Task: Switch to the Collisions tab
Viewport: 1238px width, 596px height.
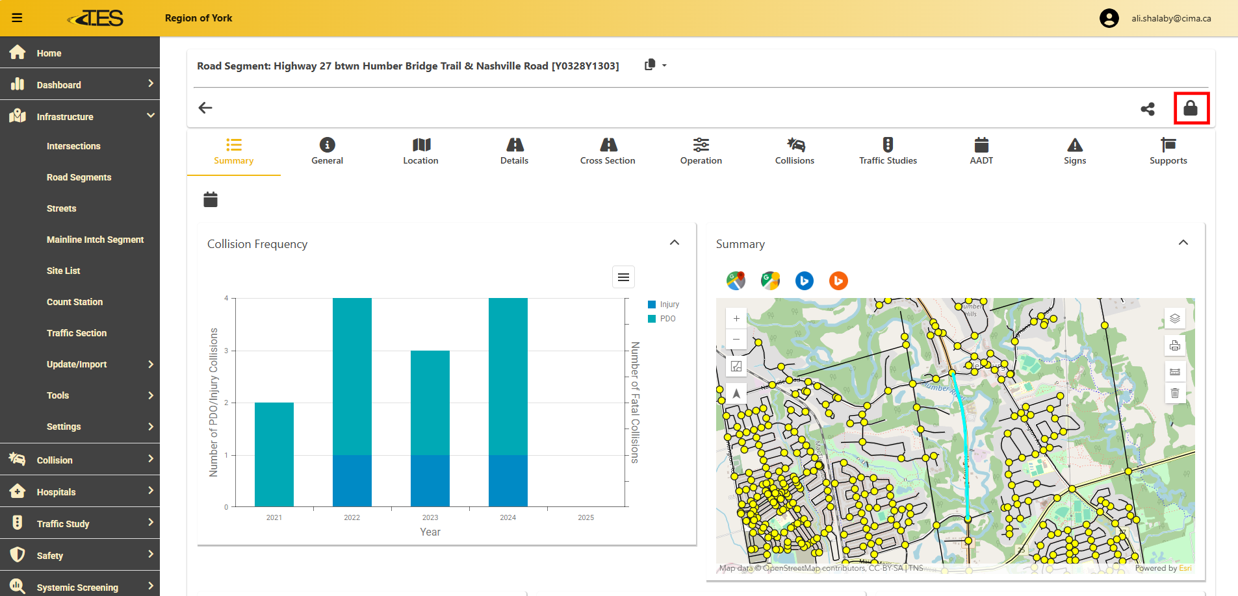Action: 794,151
